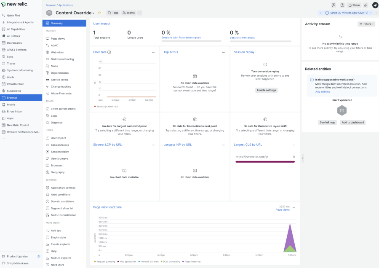
Task: Open Nerd Store
Action: [58, 265]
